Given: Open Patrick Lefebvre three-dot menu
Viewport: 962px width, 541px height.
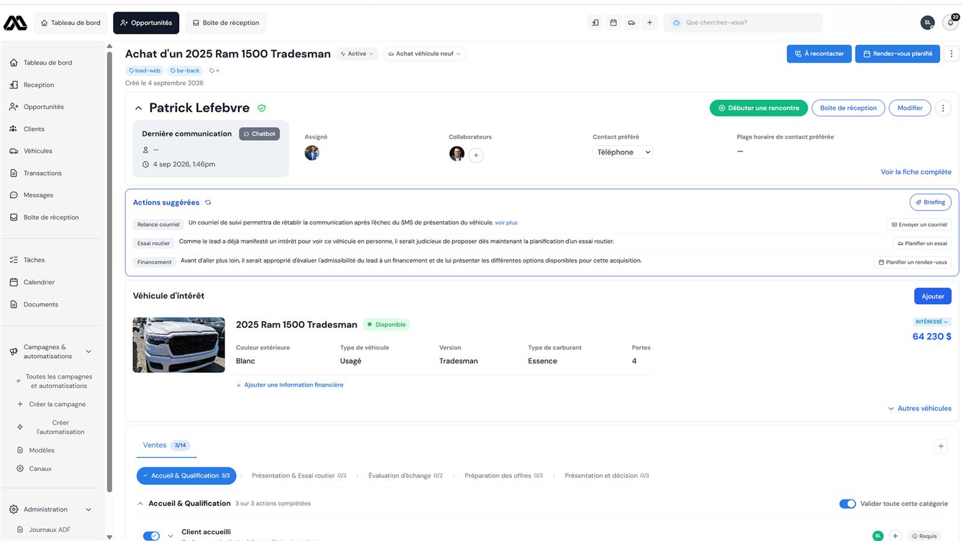Looking at the screenshot, I should pos(943,108).
